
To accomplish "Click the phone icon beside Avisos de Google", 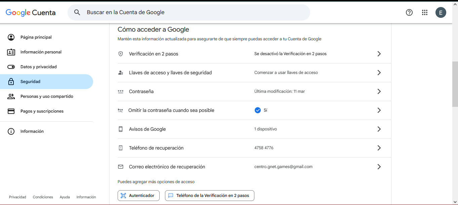I will point(121,129).
